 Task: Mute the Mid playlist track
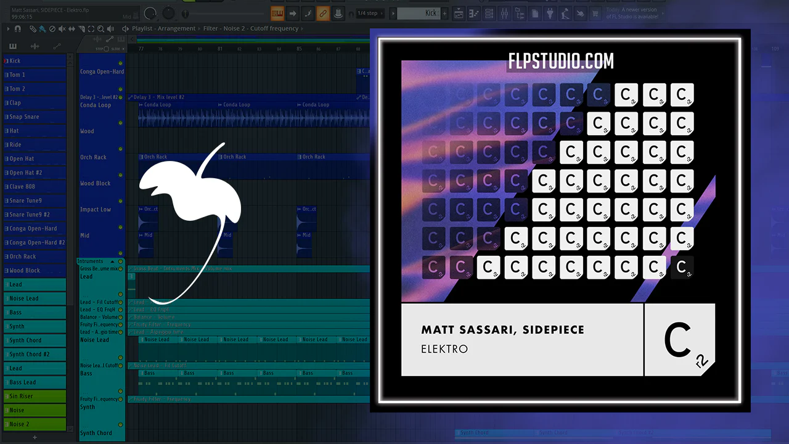(x=120, y=253)
